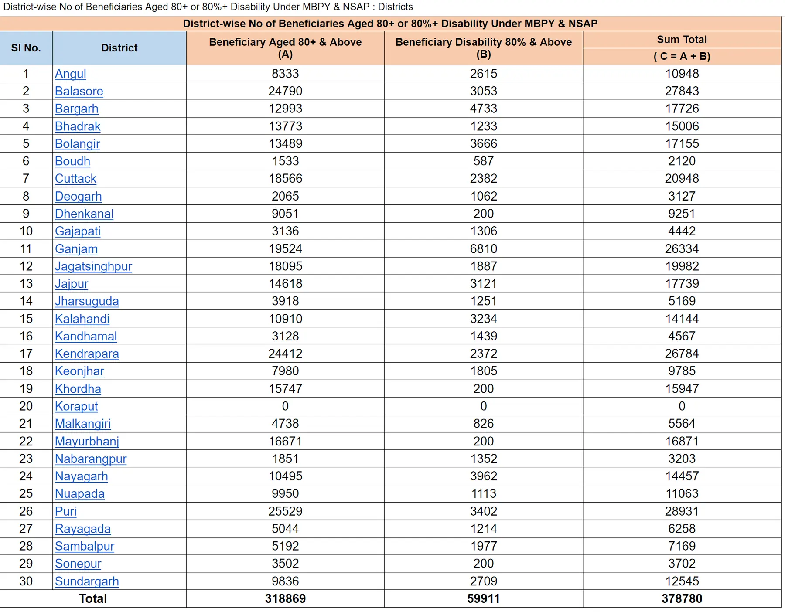Screen dimensions: 785x612
Task: Click the Dhenkanal district link
Action: click(x=84, y=214)
